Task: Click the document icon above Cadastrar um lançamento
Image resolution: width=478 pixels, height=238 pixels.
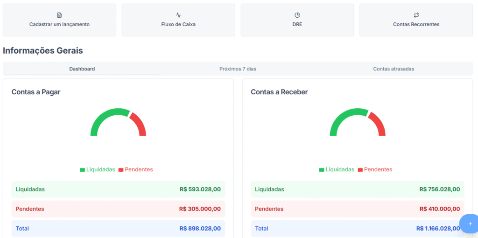Action: click(x=59, y=15)
